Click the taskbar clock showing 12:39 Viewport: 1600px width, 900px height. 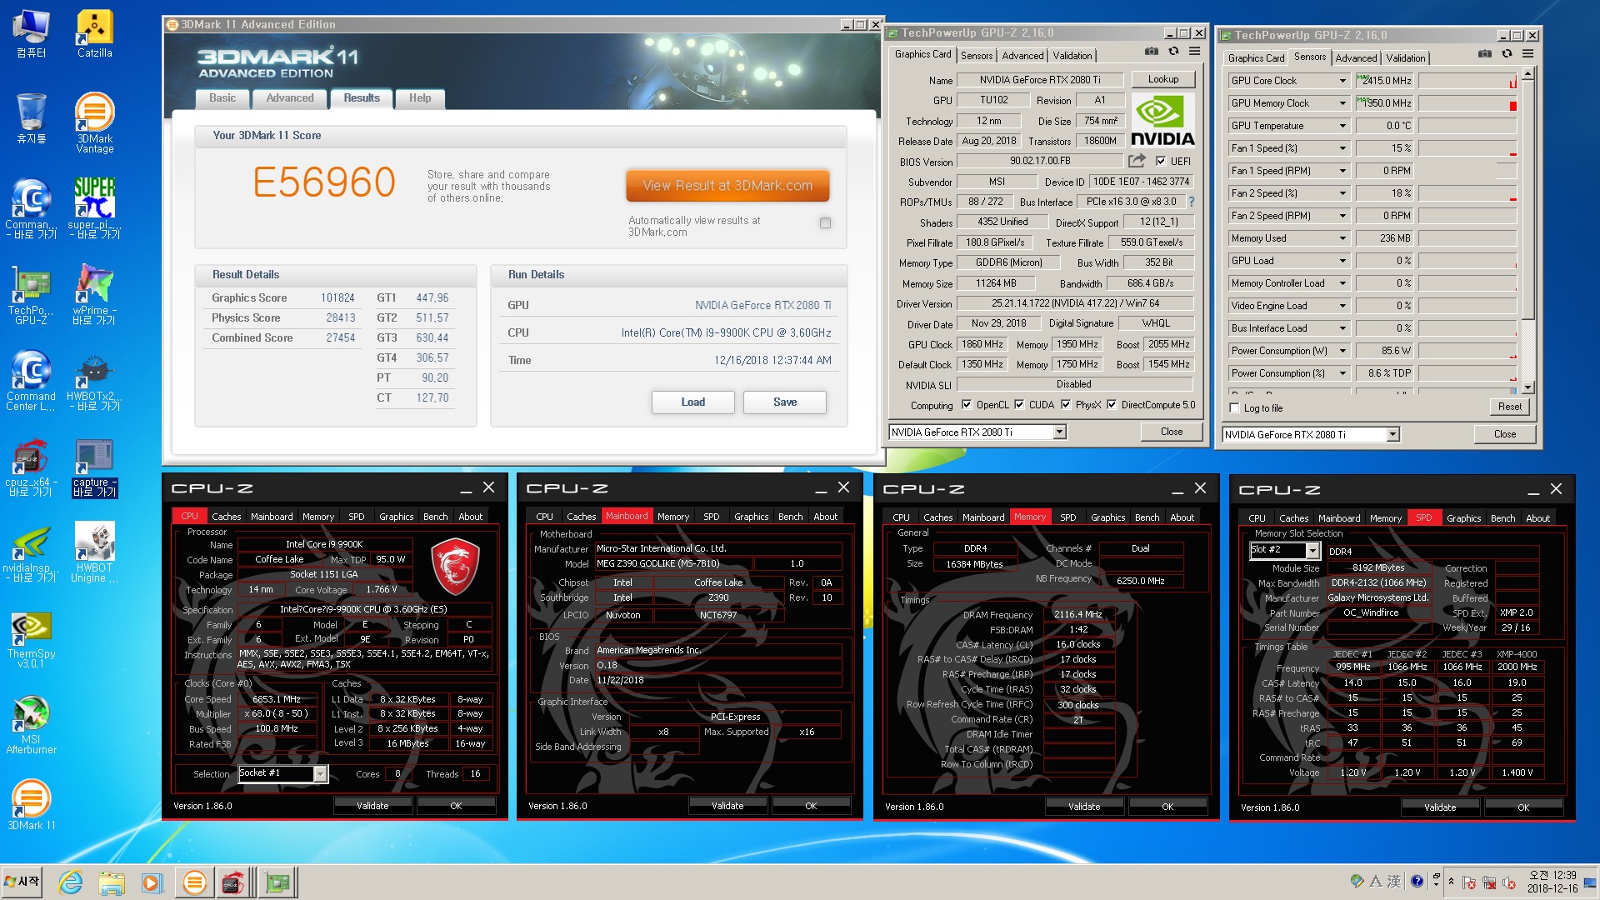(1552, 882)
